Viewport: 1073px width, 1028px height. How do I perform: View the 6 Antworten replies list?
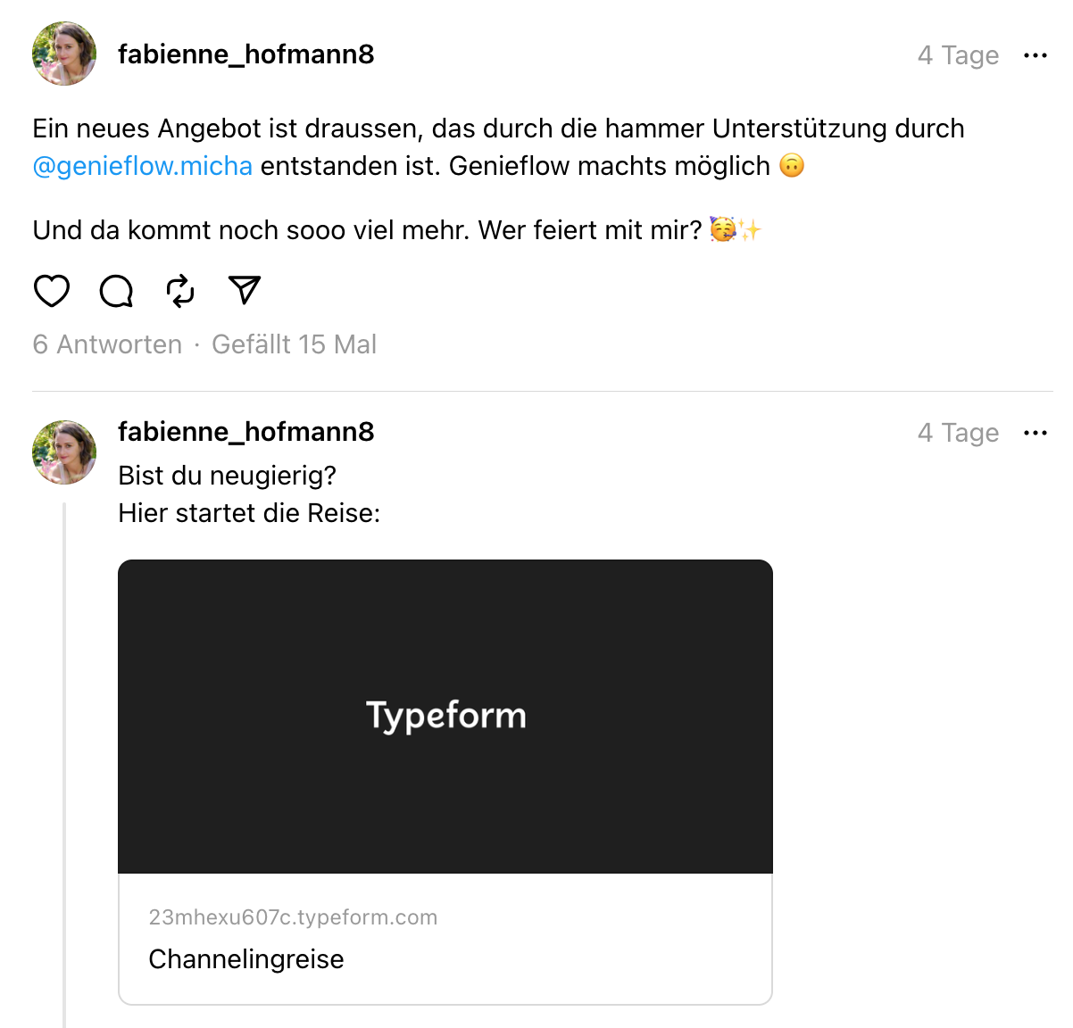coord(107,344)
